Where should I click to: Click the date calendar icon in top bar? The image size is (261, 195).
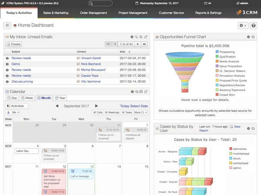(137, 3)
